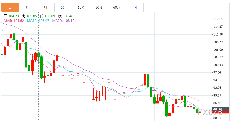
Task: Click the tall green candle near 97.64 peak
Action: click(x=148, y=81)
